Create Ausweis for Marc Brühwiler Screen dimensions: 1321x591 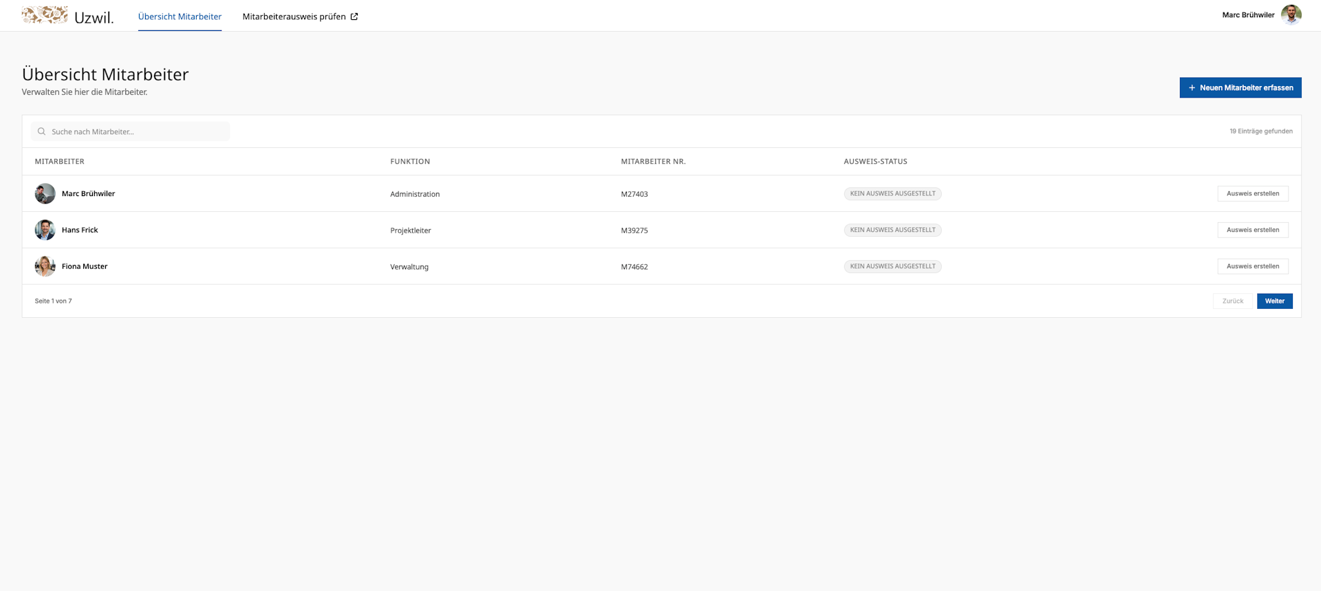(1252, 193)
